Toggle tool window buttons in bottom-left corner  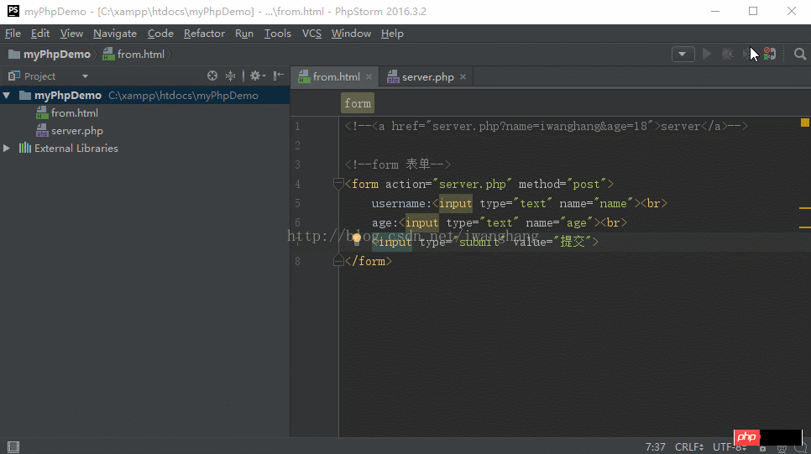(12, 446)
